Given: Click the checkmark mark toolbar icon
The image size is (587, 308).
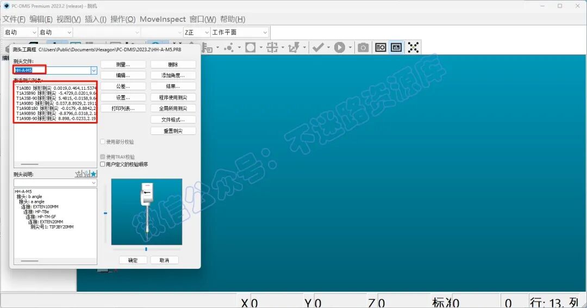Looking at the screenshot, I should [x=318, y=47].
